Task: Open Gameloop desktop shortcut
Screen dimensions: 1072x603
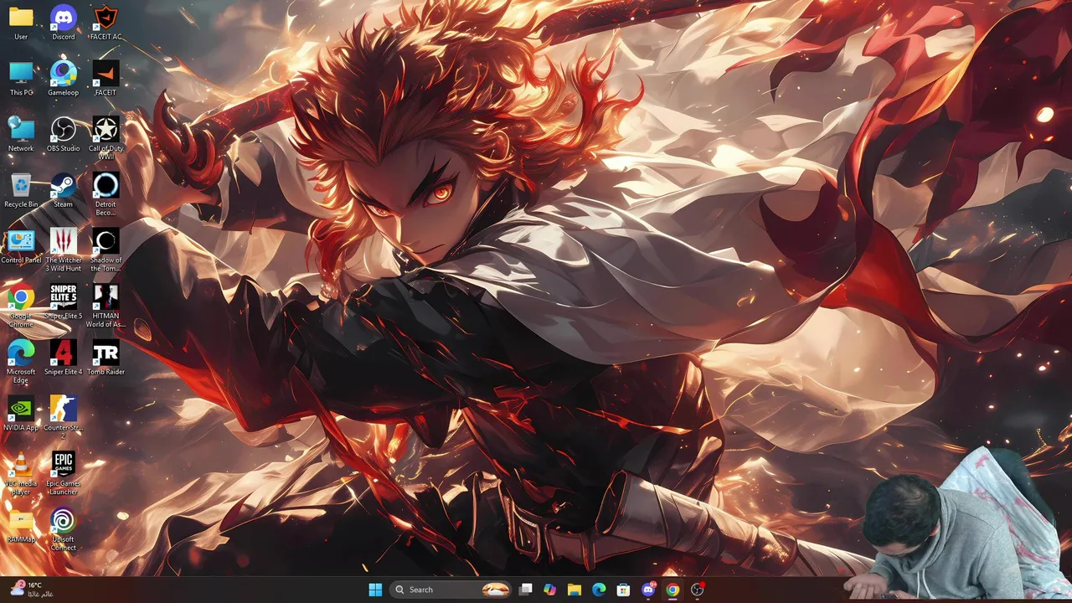Action: click(63, 79)
